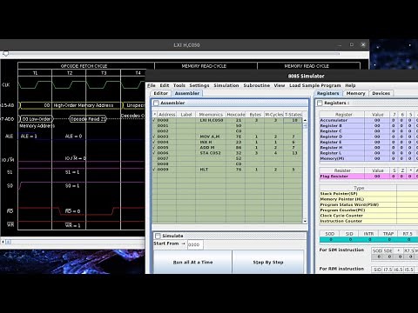418x313 pixels.
Task: Select the Clock Cycle Counter row
Action: tap(368, 216)
